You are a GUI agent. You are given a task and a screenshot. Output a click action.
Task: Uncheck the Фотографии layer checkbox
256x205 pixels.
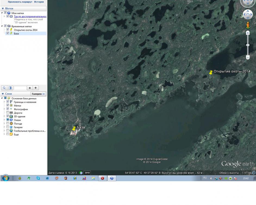pos(8,109)
